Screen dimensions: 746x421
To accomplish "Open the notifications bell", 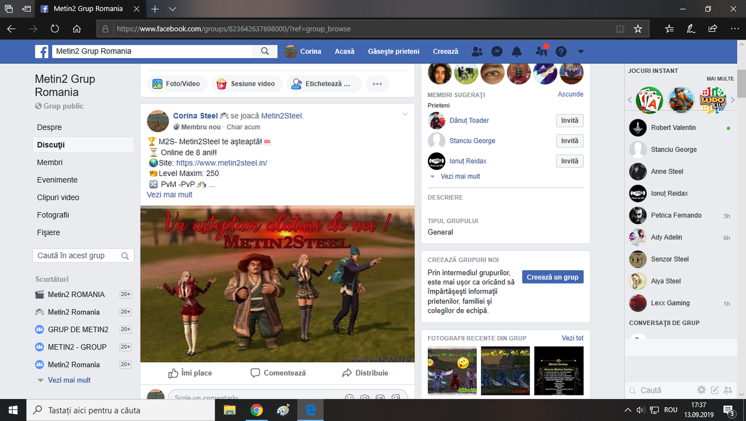I will point(516,51).
